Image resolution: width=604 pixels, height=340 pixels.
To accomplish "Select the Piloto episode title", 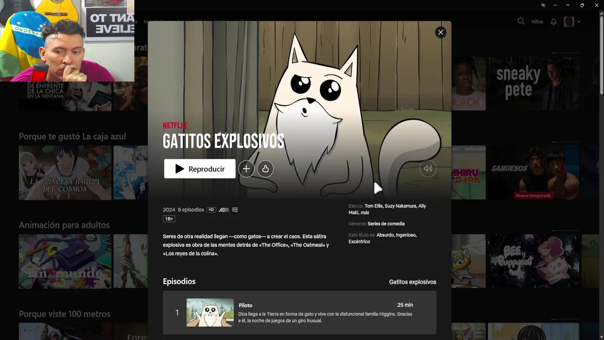I will [245, 306].
